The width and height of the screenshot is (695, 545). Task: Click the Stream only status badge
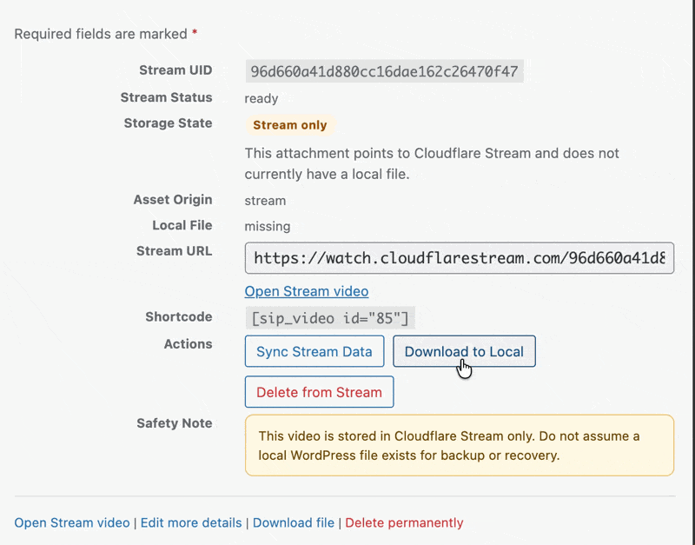pos(289,125)
